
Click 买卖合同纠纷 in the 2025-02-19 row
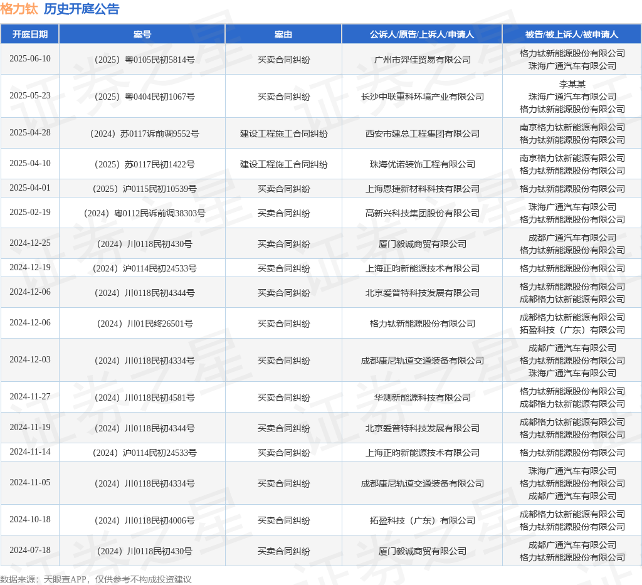283,213
